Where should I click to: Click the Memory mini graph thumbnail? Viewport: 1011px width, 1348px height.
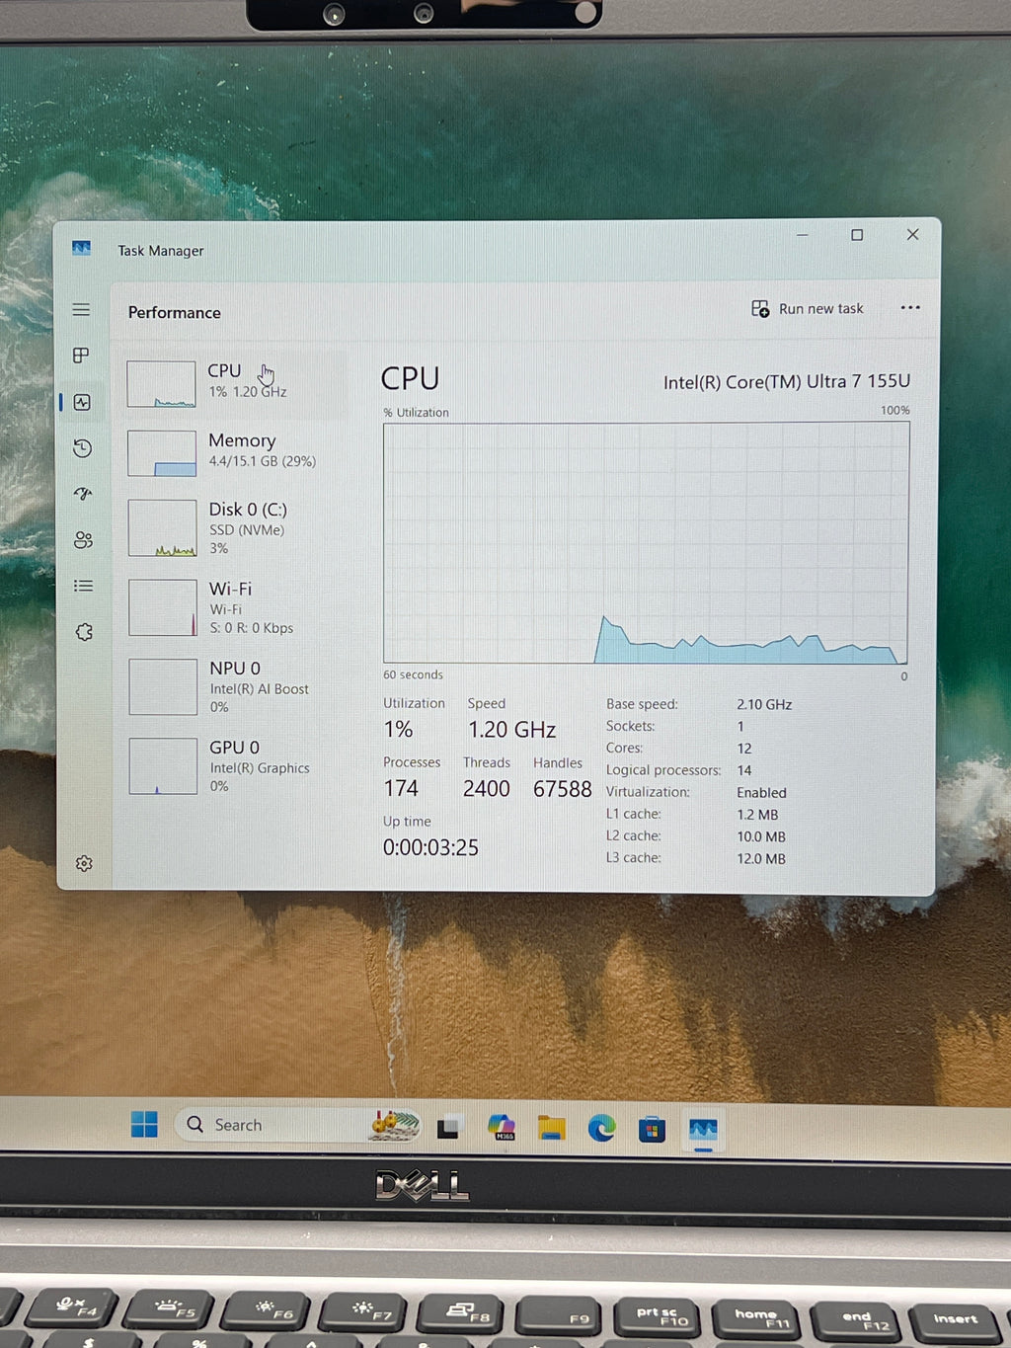162,453
